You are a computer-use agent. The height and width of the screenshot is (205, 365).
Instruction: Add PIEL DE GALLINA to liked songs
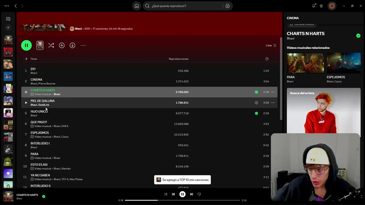click(256, 102)
